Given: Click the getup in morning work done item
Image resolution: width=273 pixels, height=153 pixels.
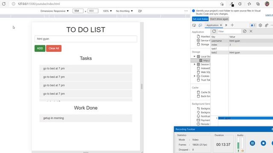Looking at the screenshot, I should click(x=86, y=118).
